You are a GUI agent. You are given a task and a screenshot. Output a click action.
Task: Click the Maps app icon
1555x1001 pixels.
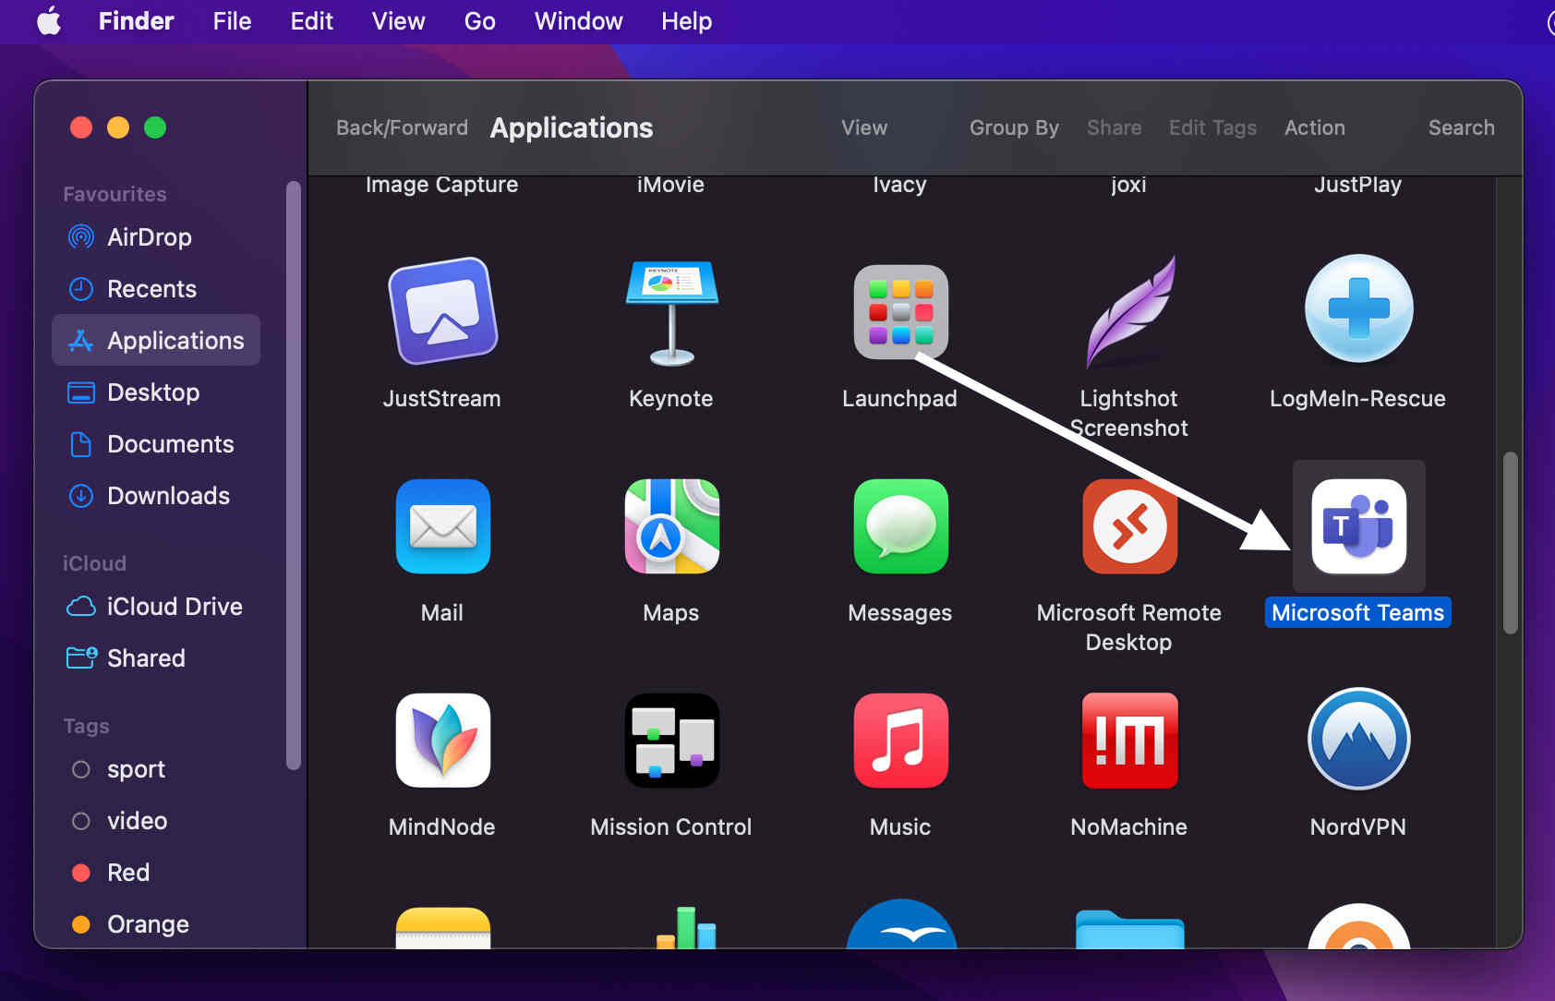point(671,526)
